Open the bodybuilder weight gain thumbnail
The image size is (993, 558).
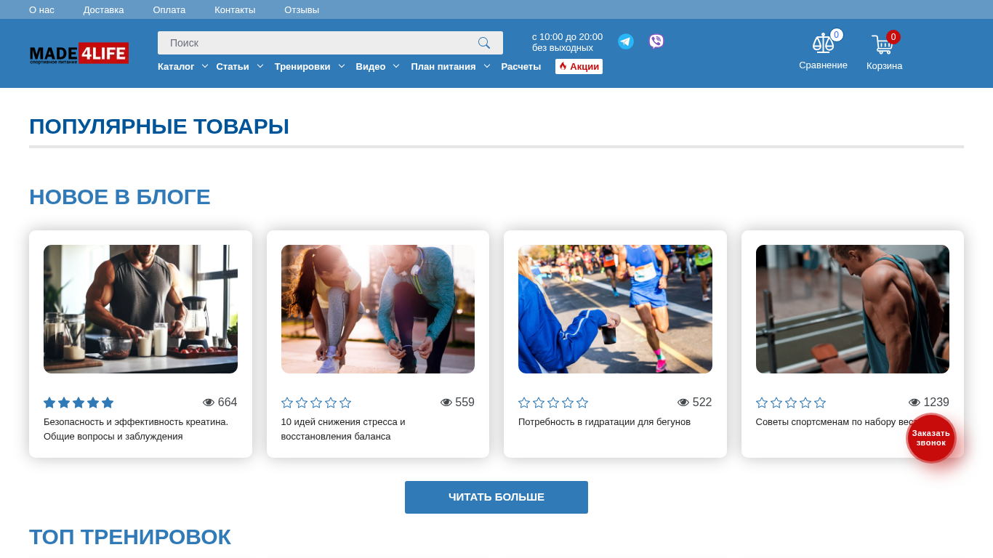tap(853, 309)
